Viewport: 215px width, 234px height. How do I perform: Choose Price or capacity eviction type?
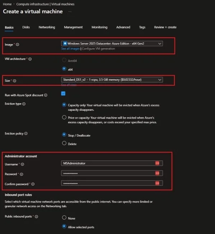(x=64, y=117)
